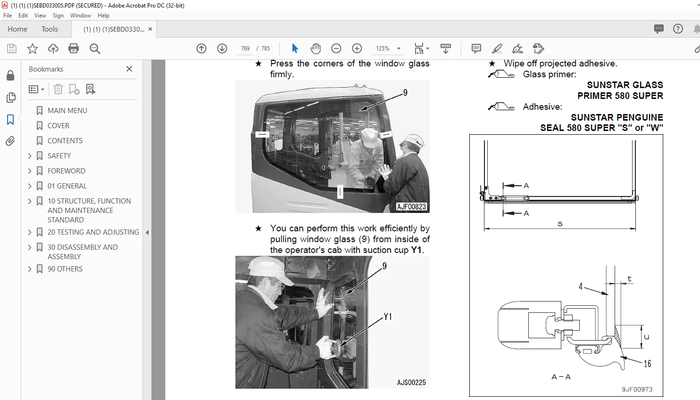Activate the hand pan tool

[x=316, y=49]
